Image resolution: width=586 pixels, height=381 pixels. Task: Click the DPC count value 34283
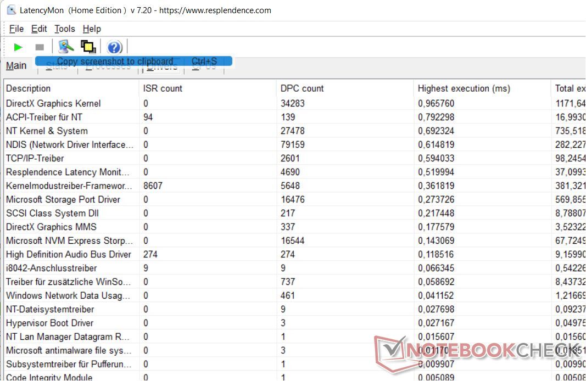click(293, 103)
